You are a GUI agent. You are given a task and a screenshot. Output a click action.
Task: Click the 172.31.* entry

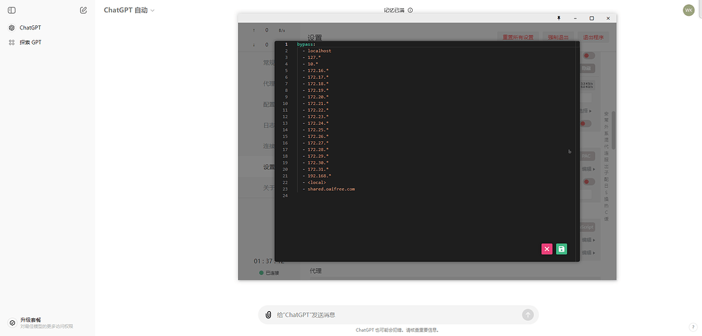(318, 169)
